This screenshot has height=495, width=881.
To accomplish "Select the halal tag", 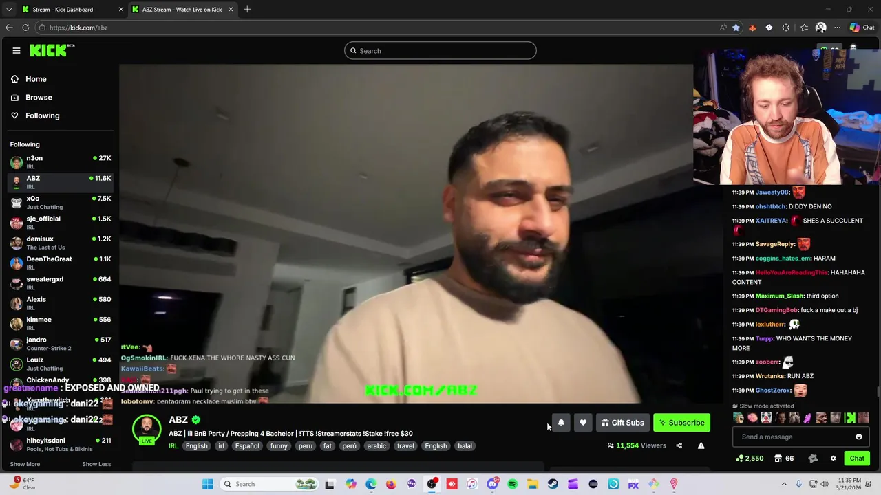I will click(x=465, y=446).
